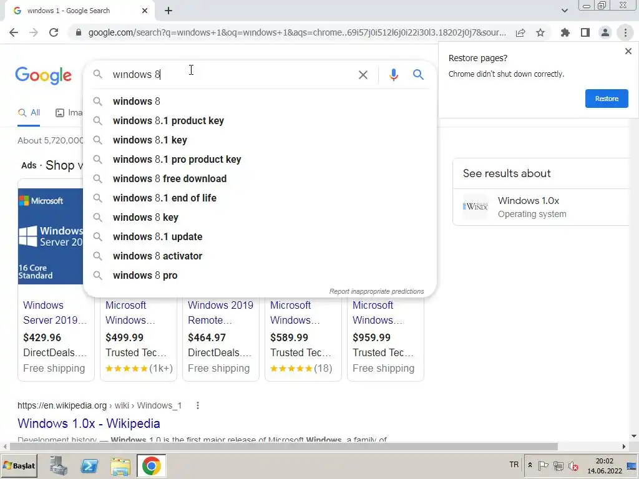639x479 pixels.
Task: Switch to the All results tab
Action: 29,113
